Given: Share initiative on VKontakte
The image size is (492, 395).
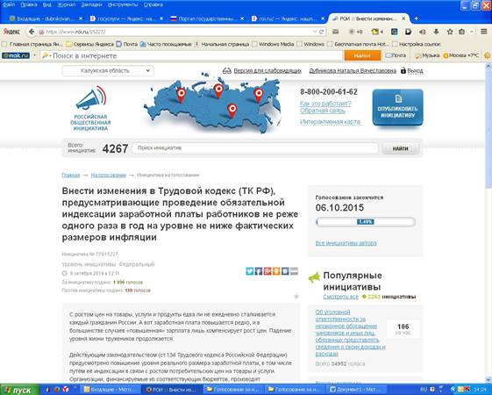Looking at the screenshot, I should [x=285, y=271].
